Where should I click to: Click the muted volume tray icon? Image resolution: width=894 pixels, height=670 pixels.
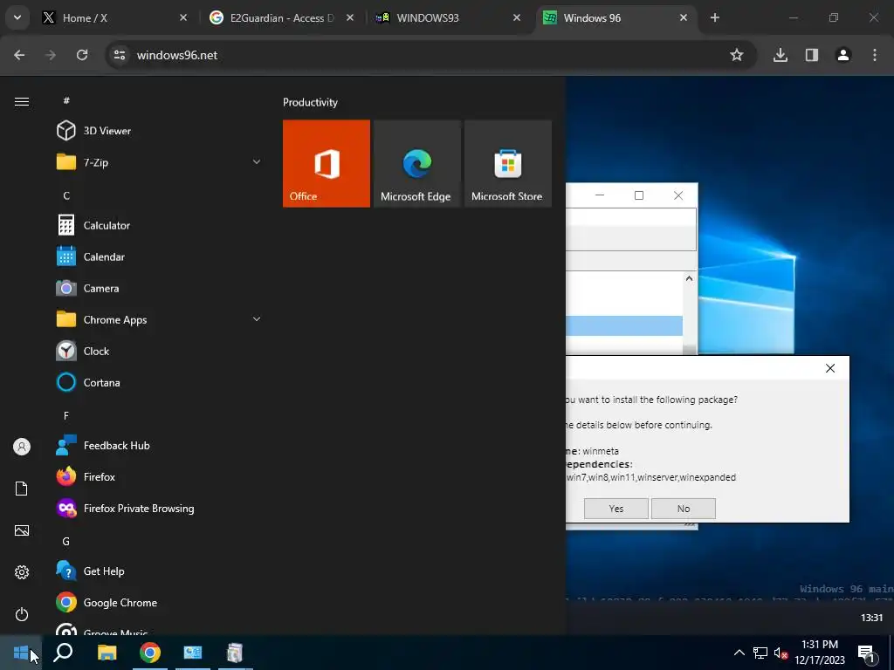(x=781, y=653)
